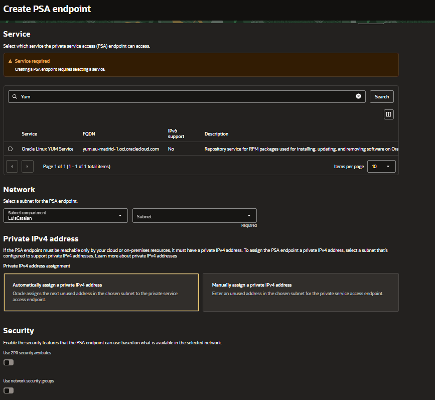Screen dimensions: 435x400
Task: Click the FQDN column header
Action: 88,134
